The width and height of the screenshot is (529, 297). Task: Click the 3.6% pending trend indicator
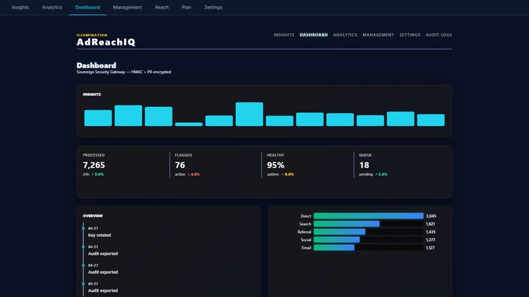coord(382,174)
